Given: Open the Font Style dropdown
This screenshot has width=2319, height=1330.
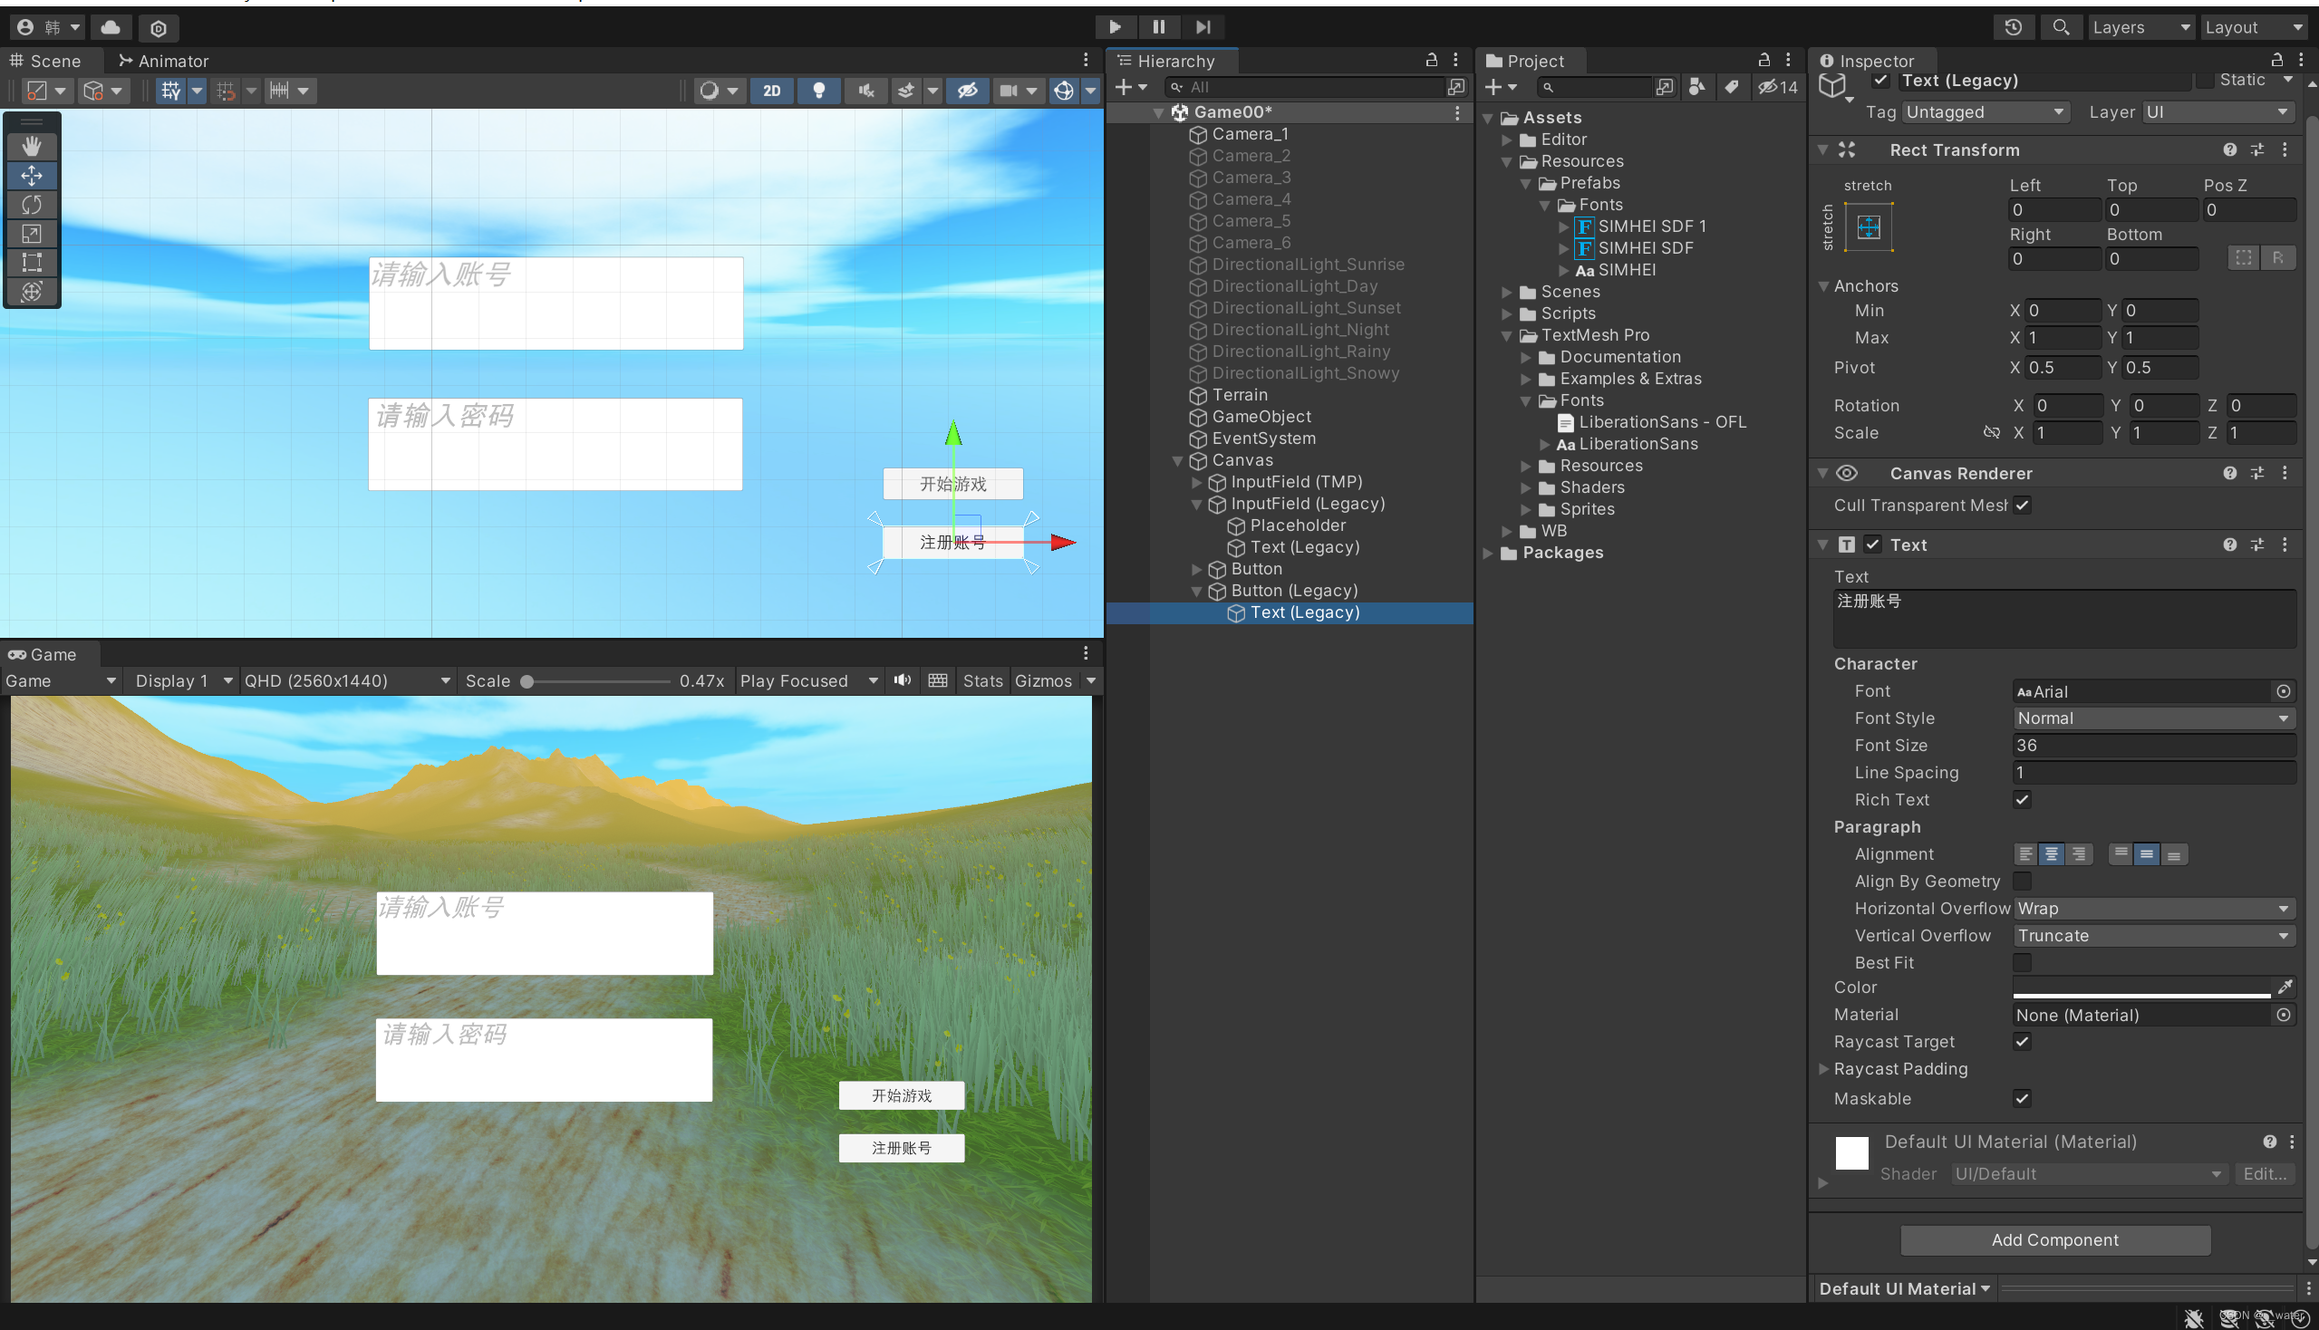Looking at the screenshot, I should [2152, 718].
